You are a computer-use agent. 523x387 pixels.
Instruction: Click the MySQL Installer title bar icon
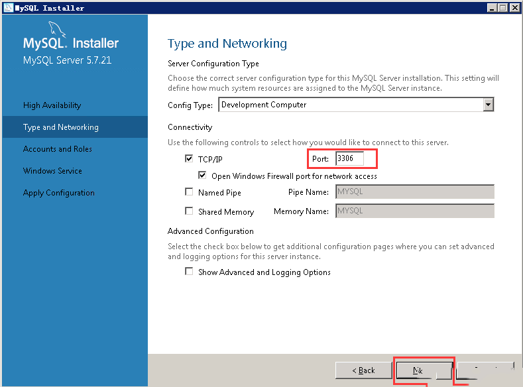pyautogui.click(x=8, y=8)
